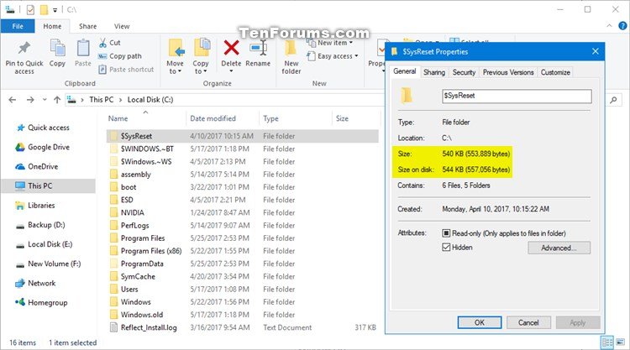Screen dimensions: 630x350
Task: Sort by the Size column header
Action: click(342, 118)
